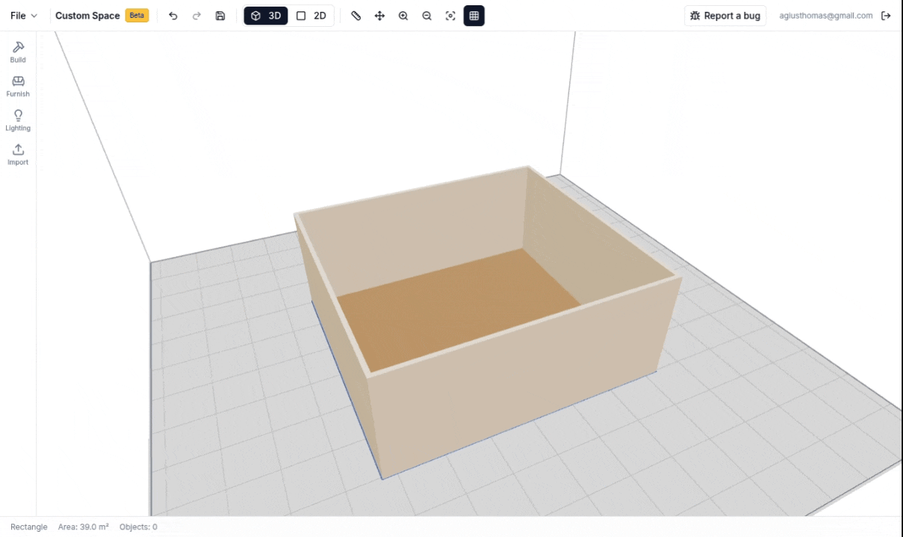
Task: Click the Rectangle status label
Action: tap(29, 527)
